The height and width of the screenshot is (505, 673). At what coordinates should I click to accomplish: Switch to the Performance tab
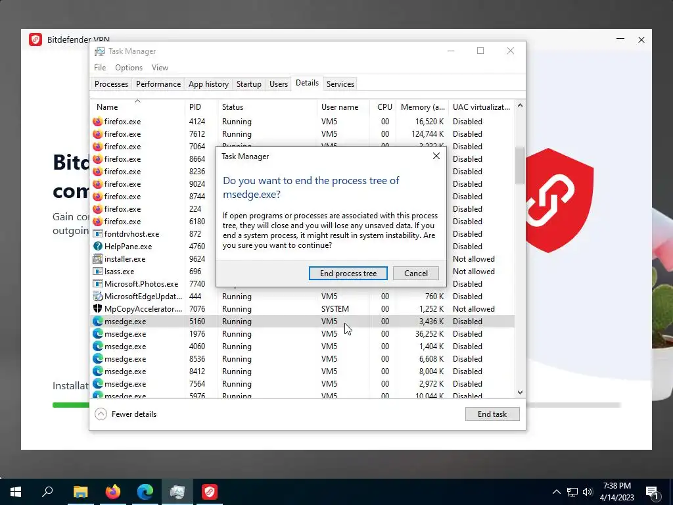point(158,84)
